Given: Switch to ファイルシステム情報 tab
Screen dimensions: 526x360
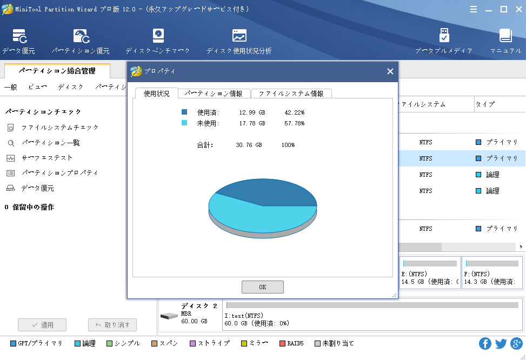Looking at the screenshot, I should coord(291,94).
